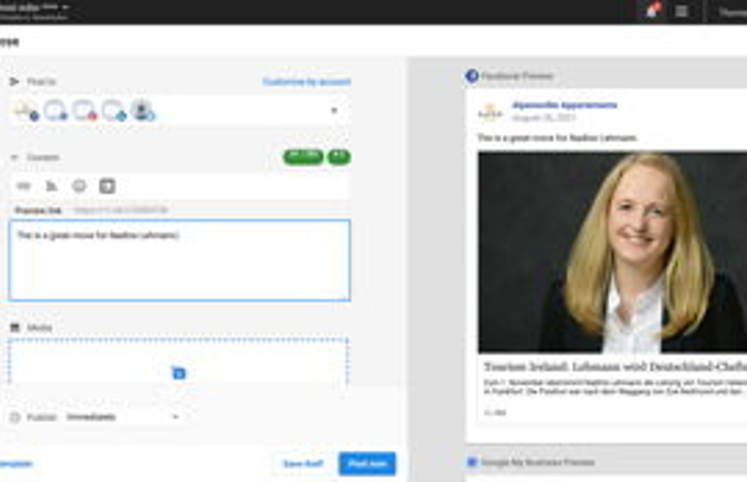Click the dark square icon in content toolbar
The height and width of the screenshot is (482, 747).
coord(107,186)
